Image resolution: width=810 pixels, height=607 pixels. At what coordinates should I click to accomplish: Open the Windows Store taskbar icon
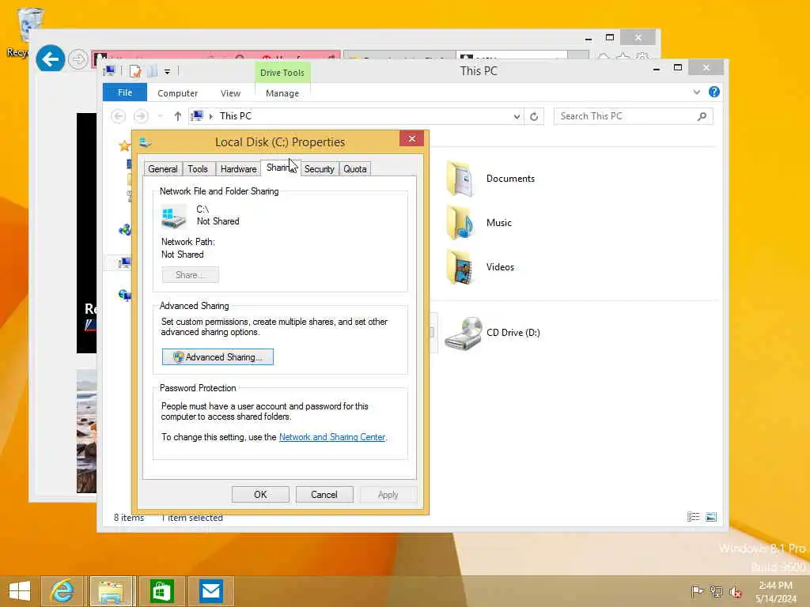click(161, 591)
